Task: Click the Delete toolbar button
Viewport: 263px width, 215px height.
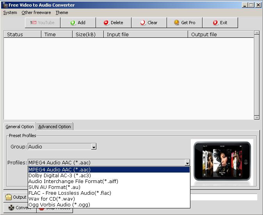Action: point(114,23)
